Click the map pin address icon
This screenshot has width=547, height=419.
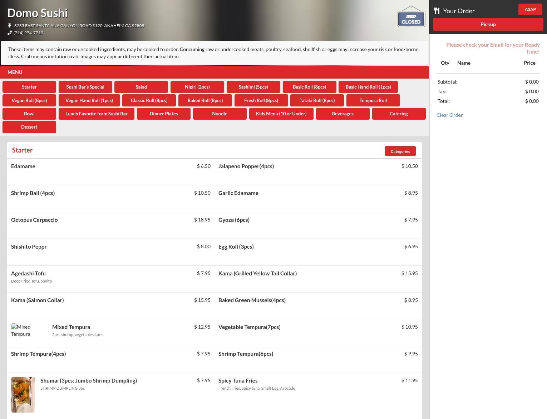(x=10, y=25)
